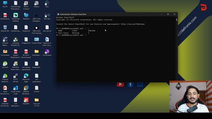Click the STATE column header text

tap(75, 31)
